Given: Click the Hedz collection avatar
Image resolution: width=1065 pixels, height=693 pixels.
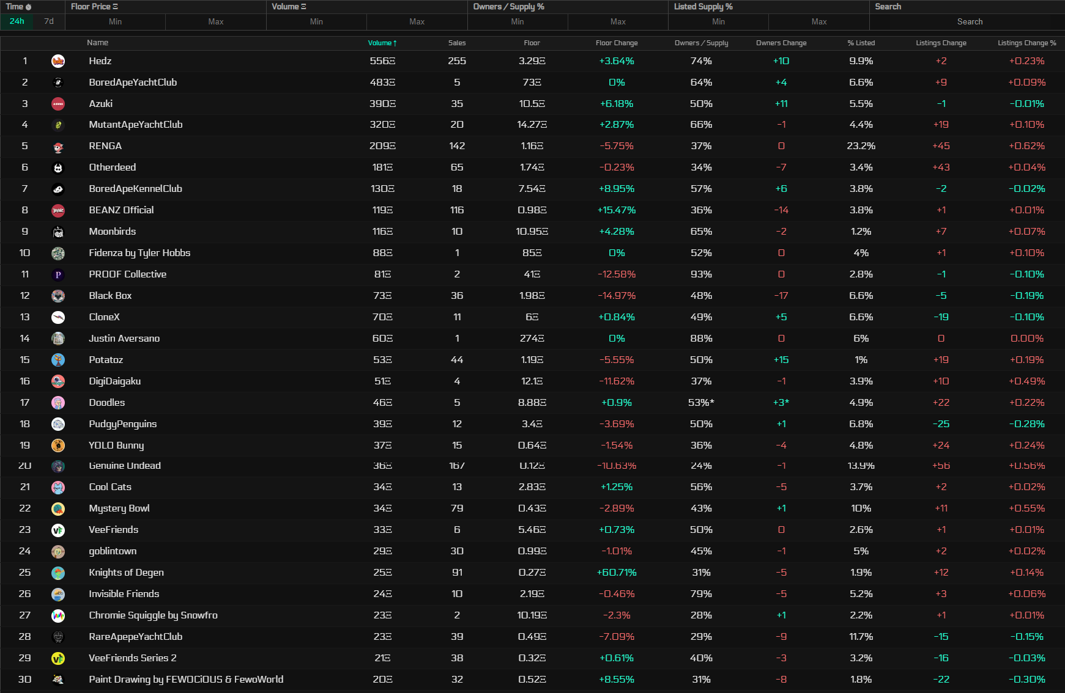Looking at the screenshot, I should click(x=58, y=61).
